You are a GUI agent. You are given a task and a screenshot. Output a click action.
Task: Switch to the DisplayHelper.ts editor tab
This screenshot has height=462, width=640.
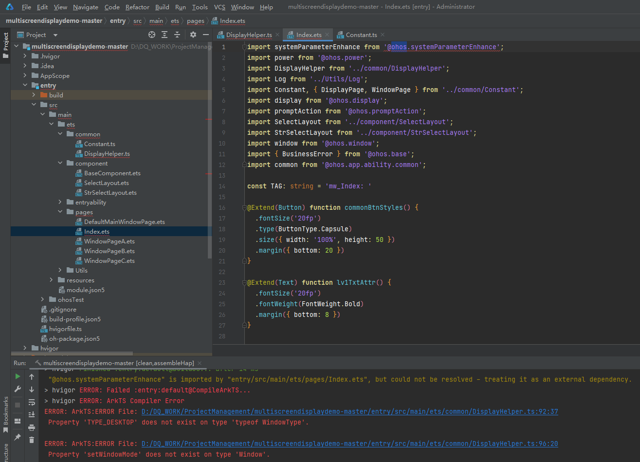click(249, 35)
